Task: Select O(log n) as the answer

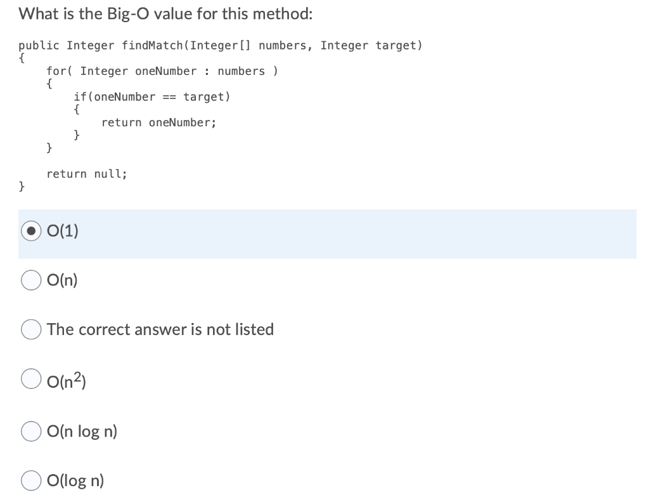Action: pyautogui.click(x=30, y=480)
